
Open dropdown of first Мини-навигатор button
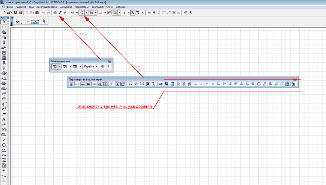click(60, 66)
